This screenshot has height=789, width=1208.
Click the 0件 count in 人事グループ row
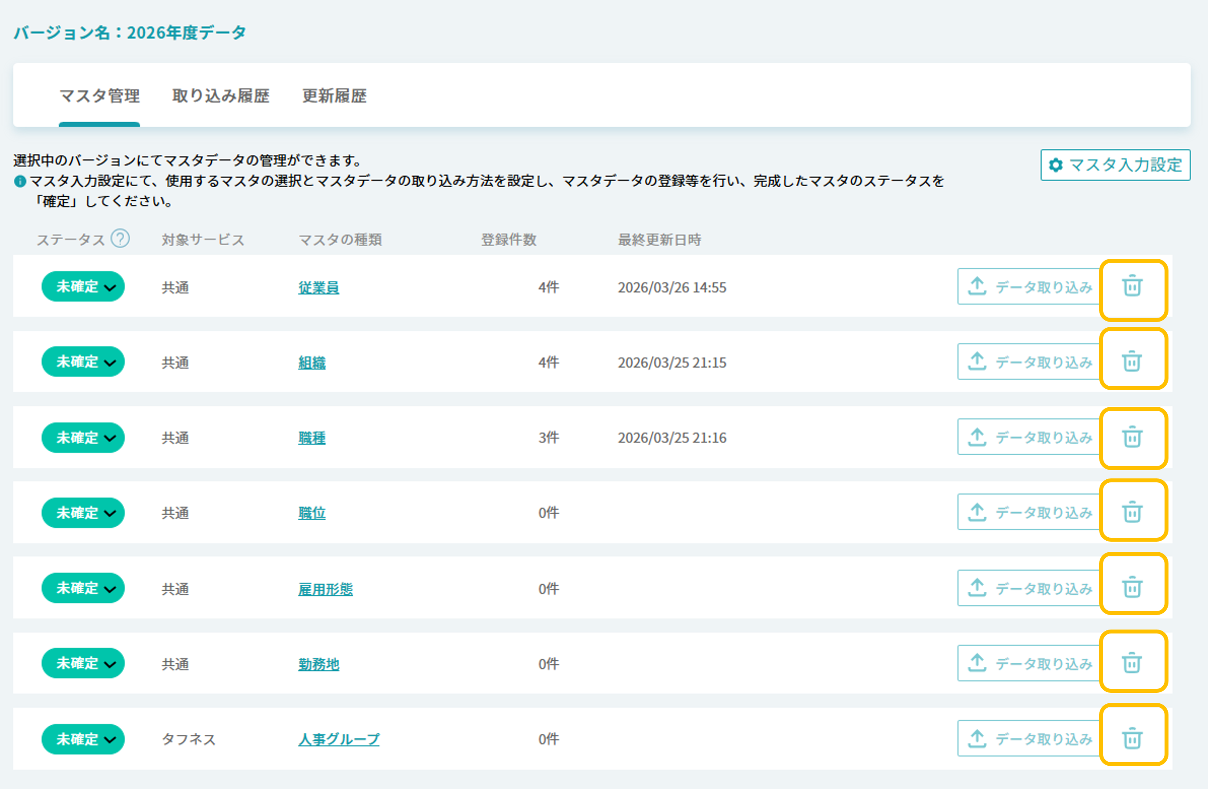click(549, 740)
